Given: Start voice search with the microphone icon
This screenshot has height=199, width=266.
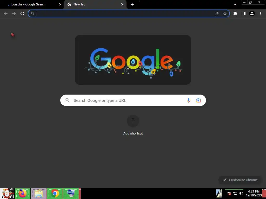Looking at the screenshot, I should [x=189, y=100].
